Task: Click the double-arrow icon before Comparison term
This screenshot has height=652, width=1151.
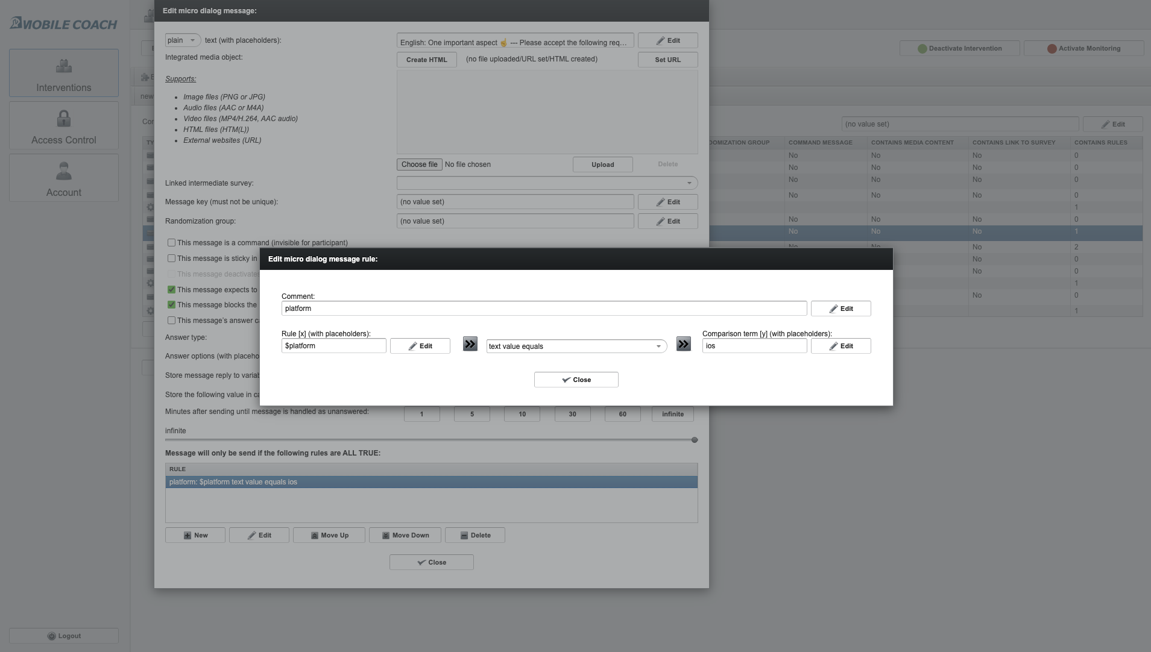Action: point(683,344)
